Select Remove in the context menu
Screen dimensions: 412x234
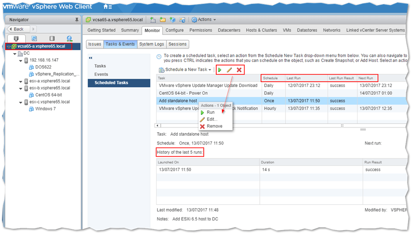tap(215, 126)
